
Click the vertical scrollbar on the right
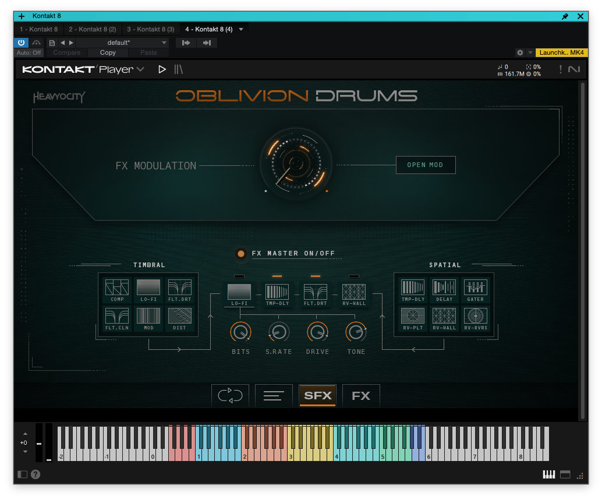pyautogui.click(x=582, y=250)
